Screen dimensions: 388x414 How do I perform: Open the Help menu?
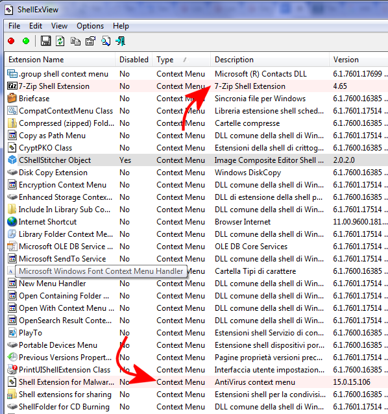[121, 26]
